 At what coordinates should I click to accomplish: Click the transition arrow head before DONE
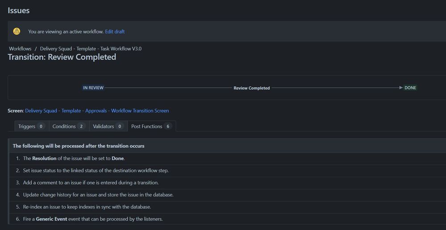click(x=401, y=88)
